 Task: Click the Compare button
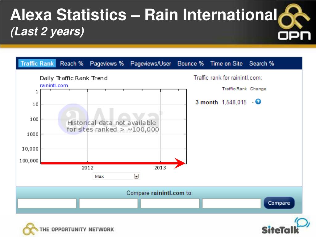coord(279,203)
